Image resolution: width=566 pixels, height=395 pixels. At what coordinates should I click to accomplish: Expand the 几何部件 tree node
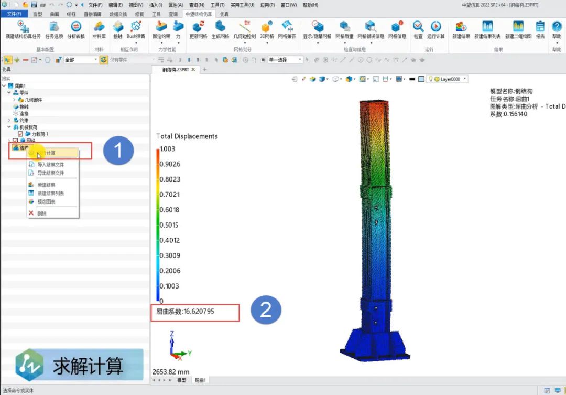(15, 99)
